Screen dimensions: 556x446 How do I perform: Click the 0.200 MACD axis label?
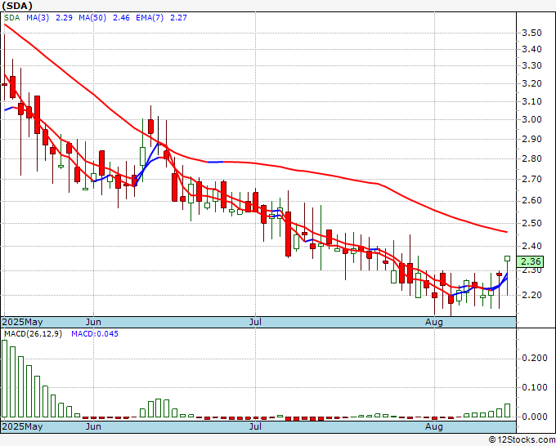(535, 358)
